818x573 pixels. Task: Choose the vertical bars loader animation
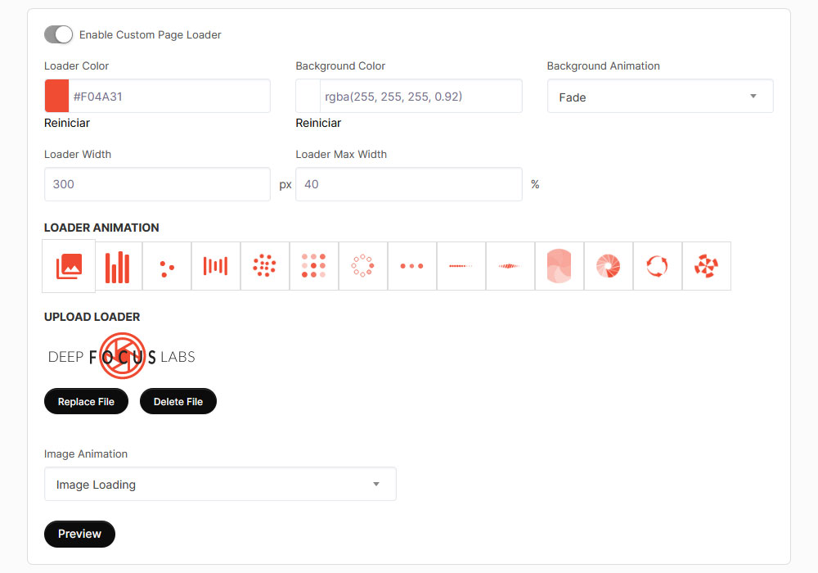118,266
